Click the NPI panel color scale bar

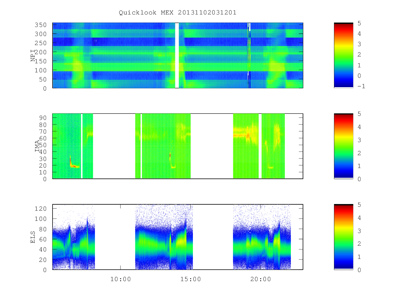(343, 56)
